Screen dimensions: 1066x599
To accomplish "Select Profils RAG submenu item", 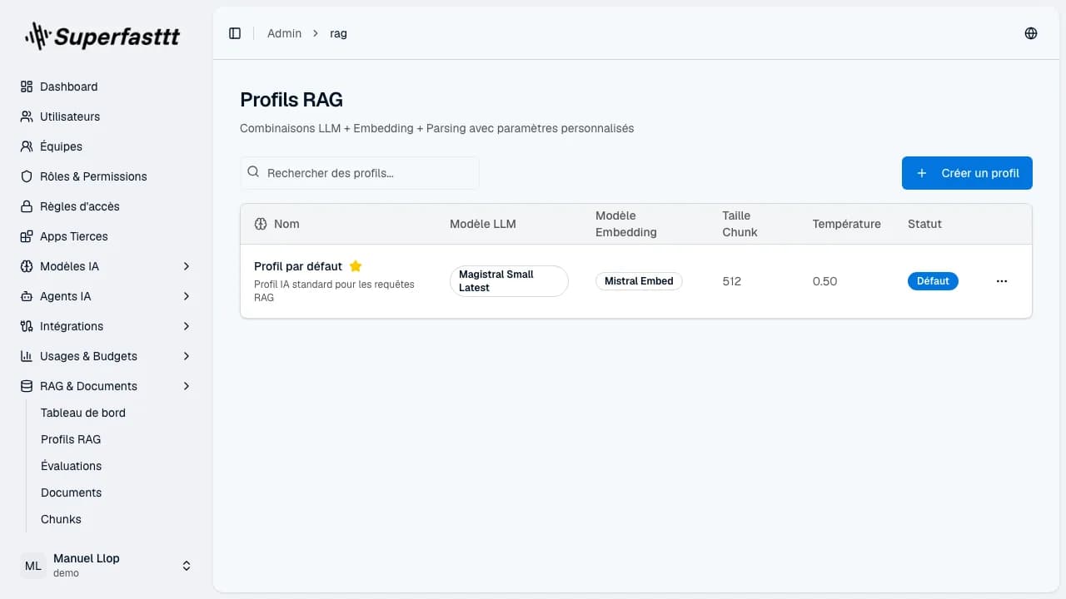I will click(71, 439).
